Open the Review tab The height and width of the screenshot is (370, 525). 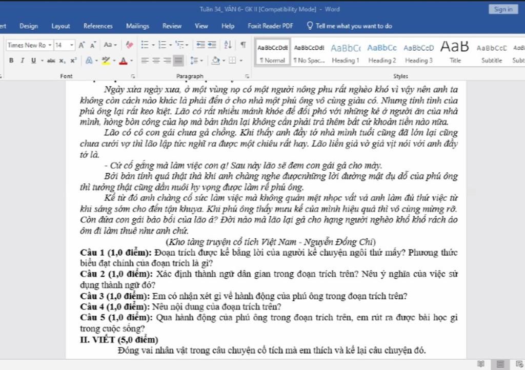pos(172,26)
